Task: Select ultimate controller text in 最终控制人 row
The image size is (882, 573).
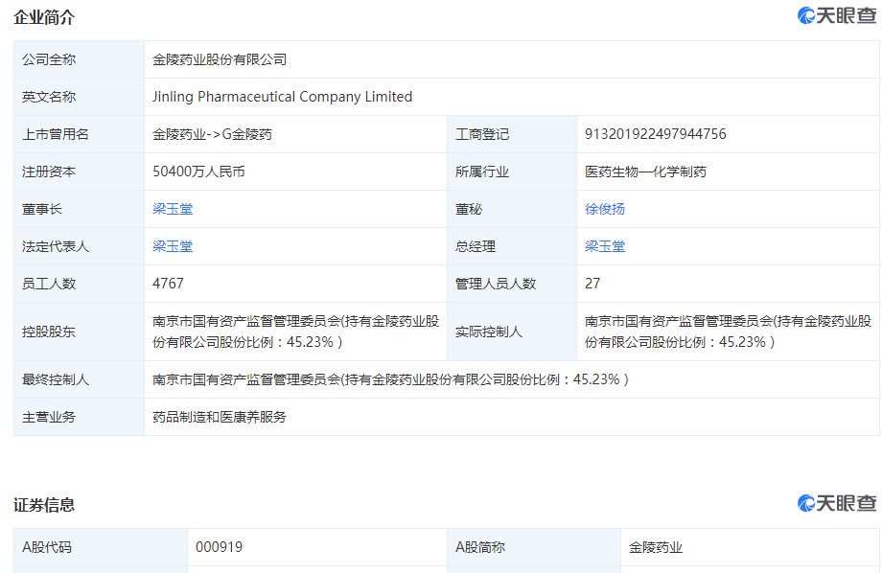Action: pos(390,379)
